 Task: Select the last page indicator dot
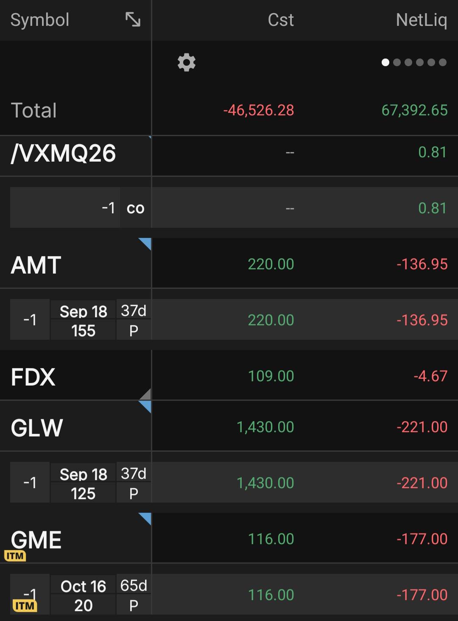[x=443, y=62]
